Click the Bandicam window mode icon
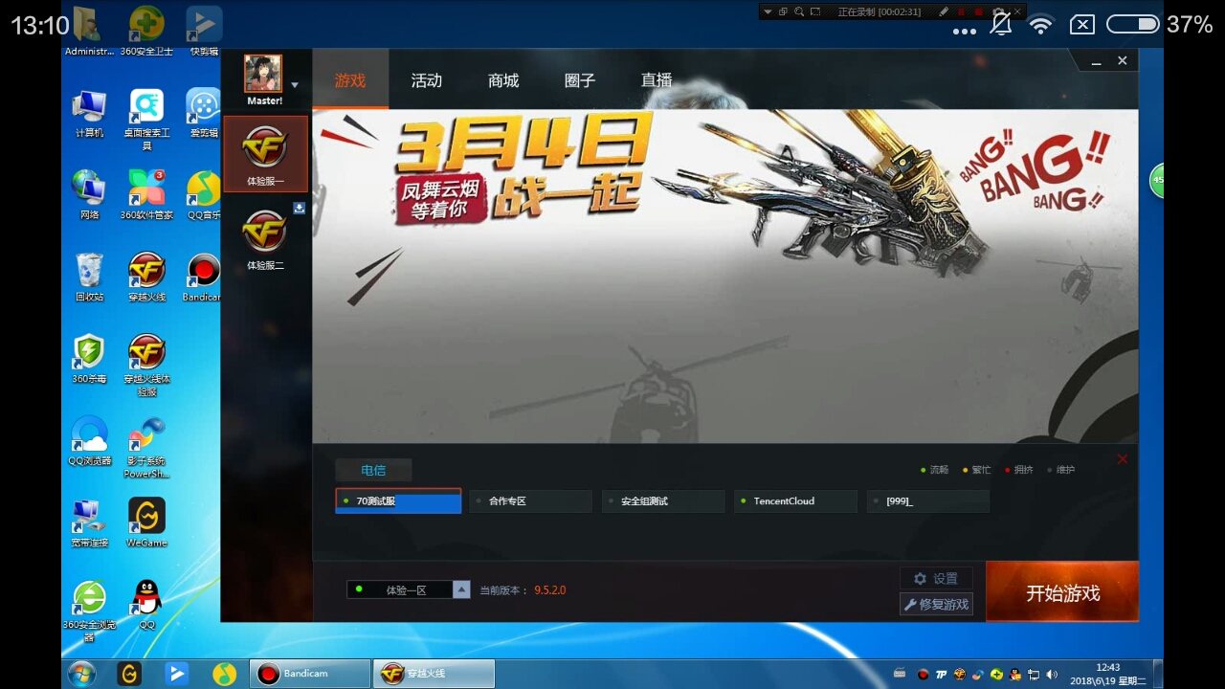The width and height of the screenshot is (1225, 689). [x=783, y=11]
